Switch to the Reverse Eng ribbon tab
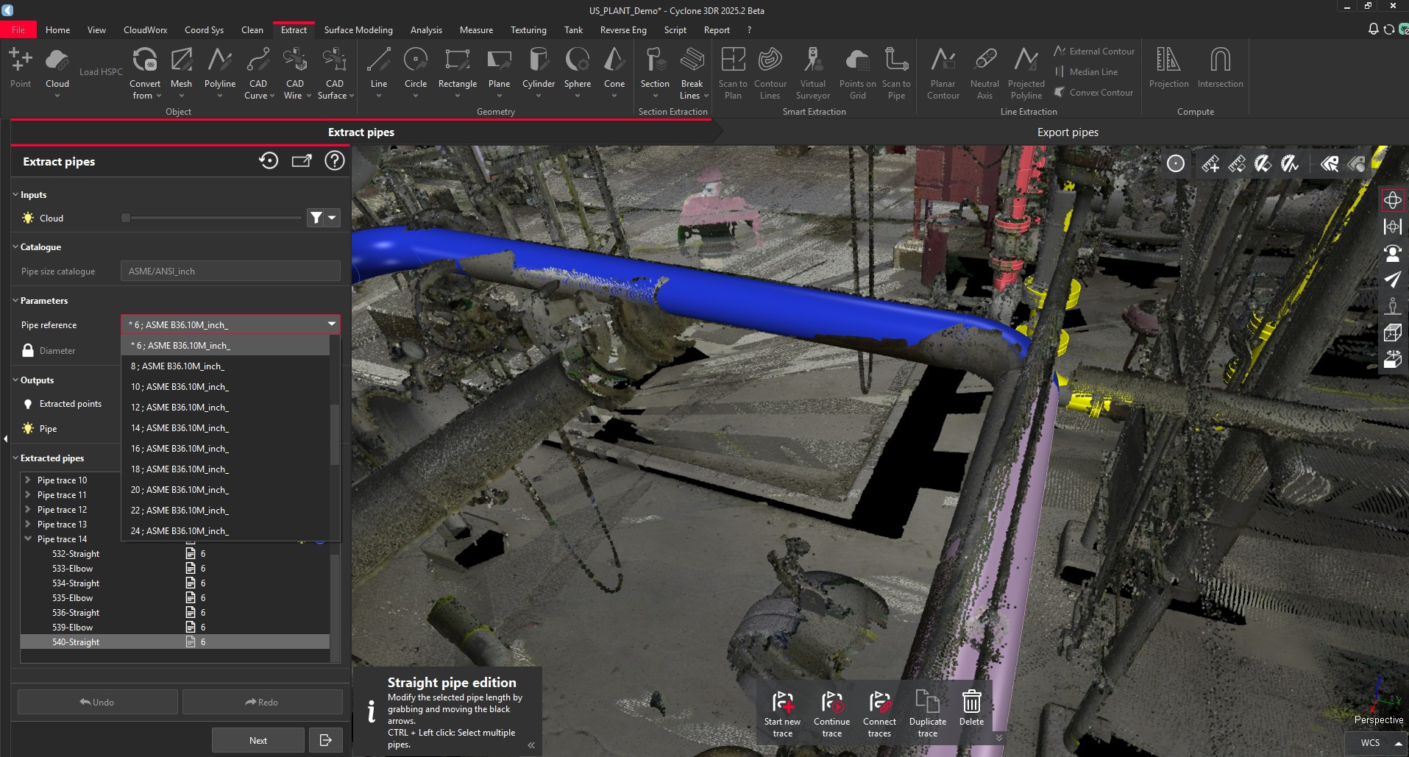The width and height of the screenshot is (1409, 757). 622,29
